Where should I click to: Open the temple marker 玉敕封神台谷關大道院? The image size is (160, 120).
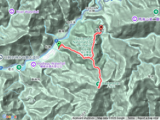(1, 57)
